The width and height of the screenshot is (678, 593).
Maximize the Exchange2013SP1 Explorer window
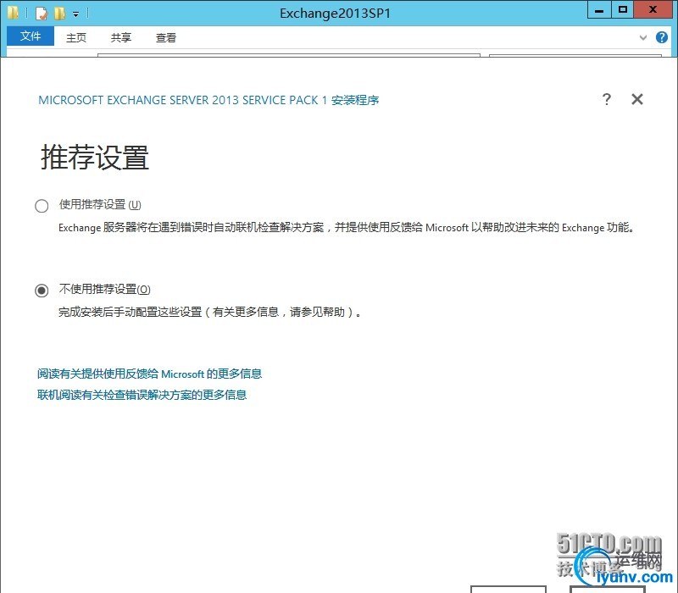point(623,10)
